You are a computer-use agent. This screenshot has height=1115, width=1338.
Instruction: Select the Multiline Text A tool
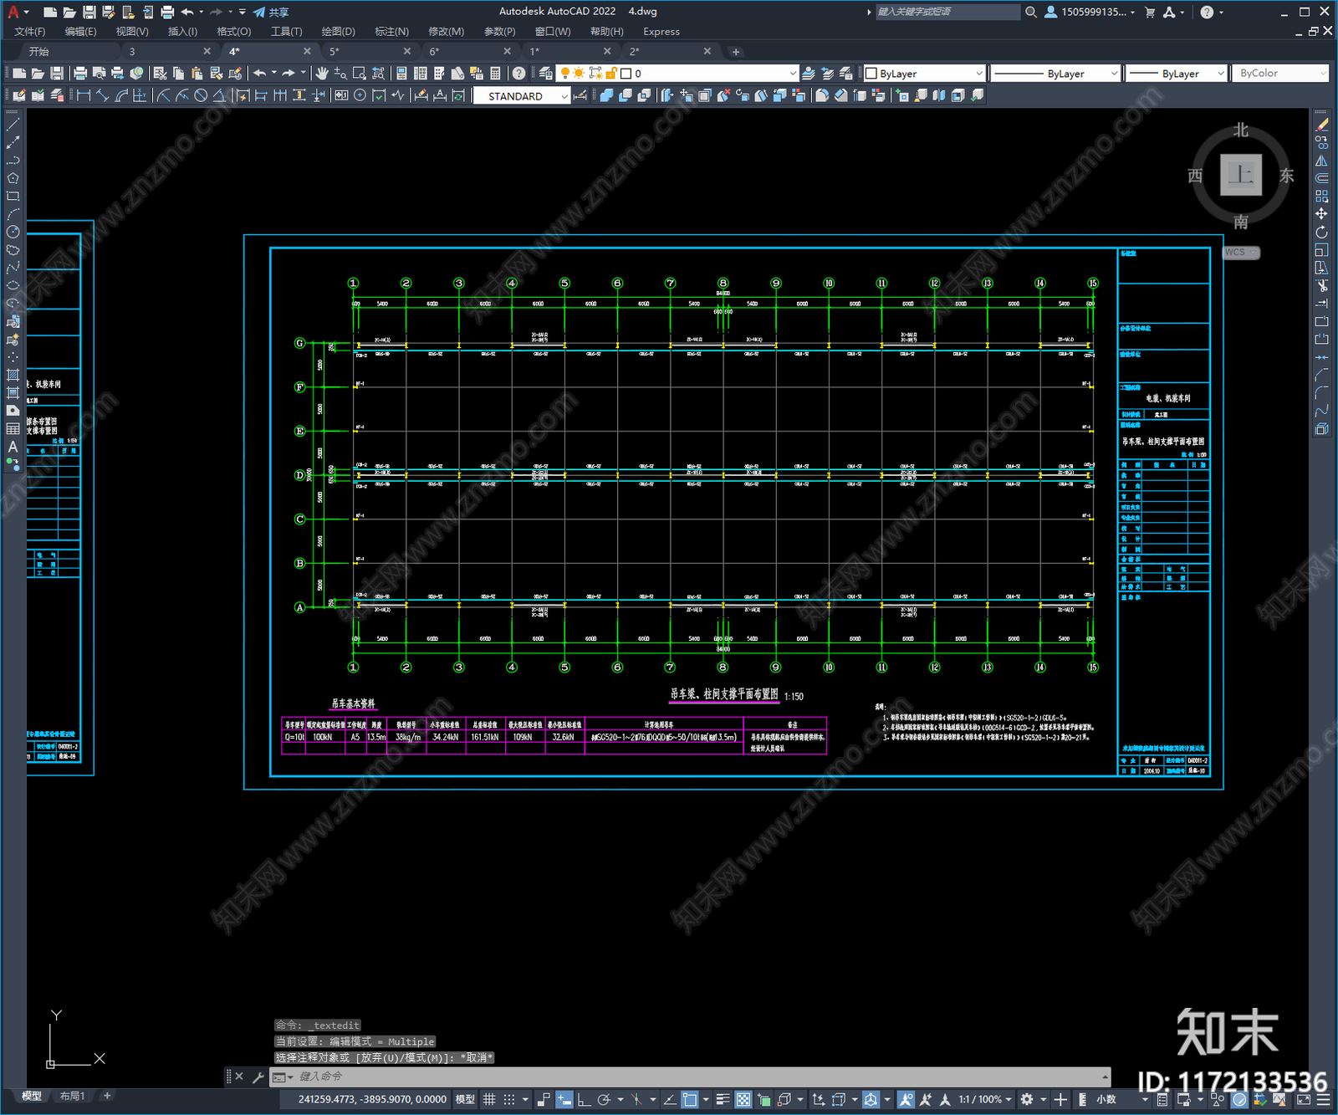click(x=13, y=447)
